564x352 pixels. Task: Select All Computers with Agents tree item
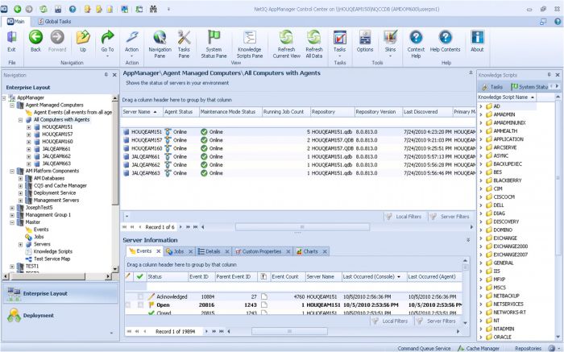coord(61,119)
